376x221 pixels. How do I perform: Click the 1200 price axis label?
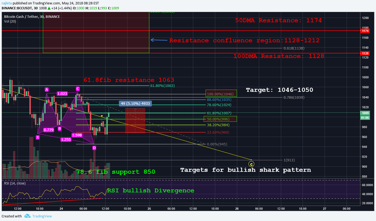[365, 18]
